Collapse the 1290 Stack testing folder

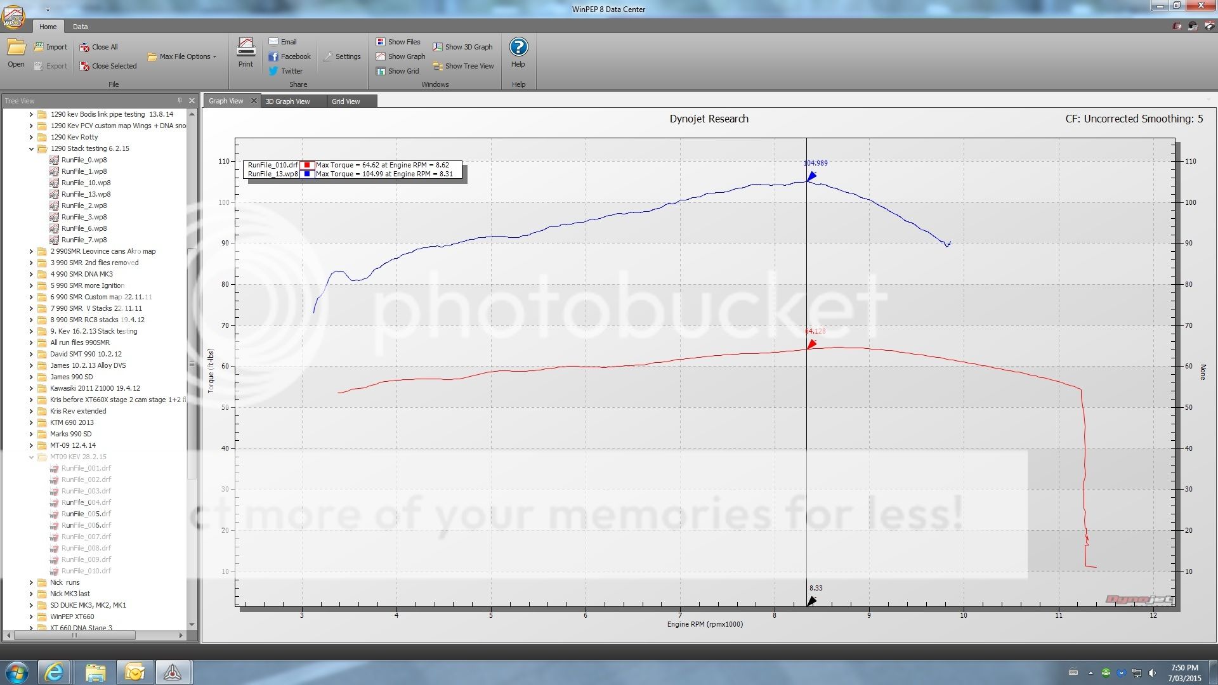pos(31,148)
